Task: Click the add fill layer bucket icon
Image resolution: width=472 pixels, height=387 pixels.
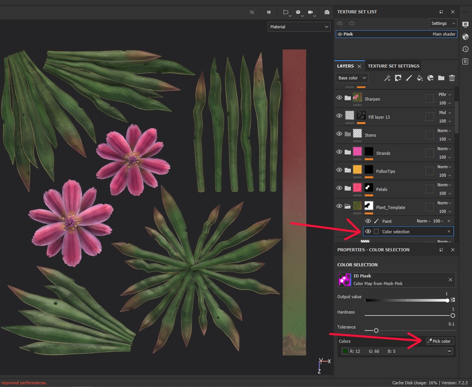Action: [420, 78]
